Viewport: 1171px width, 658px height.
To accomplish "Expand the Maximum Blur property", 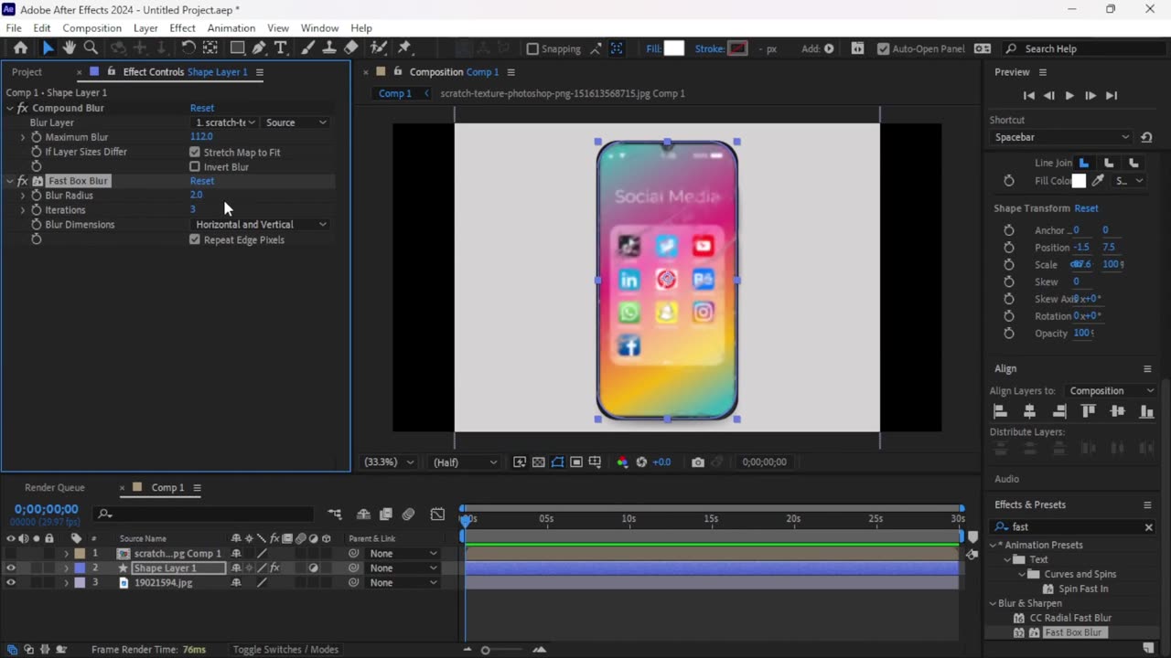I will coord(23,137).
